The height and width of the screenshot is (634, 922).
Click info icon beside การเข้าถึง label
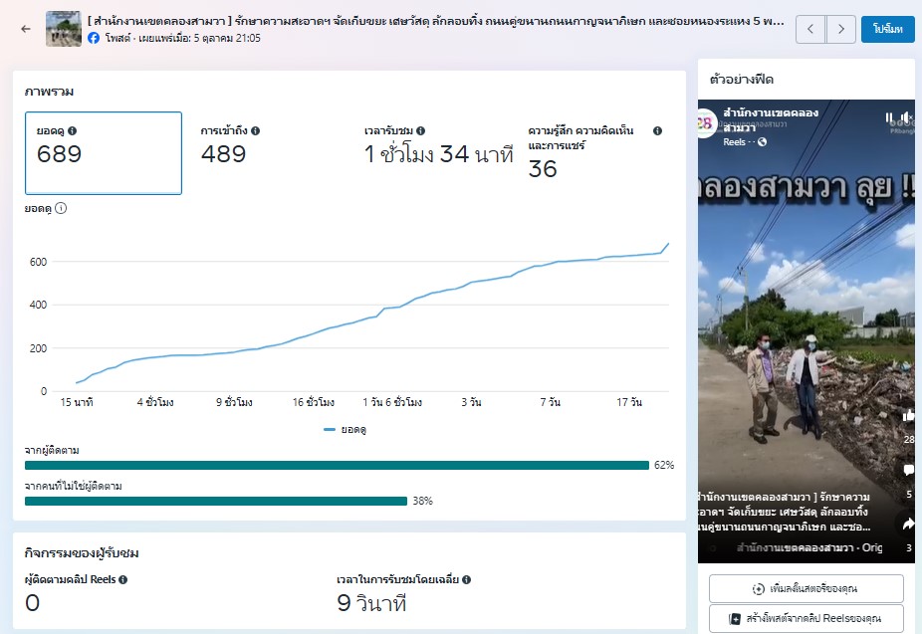(256, 130)
